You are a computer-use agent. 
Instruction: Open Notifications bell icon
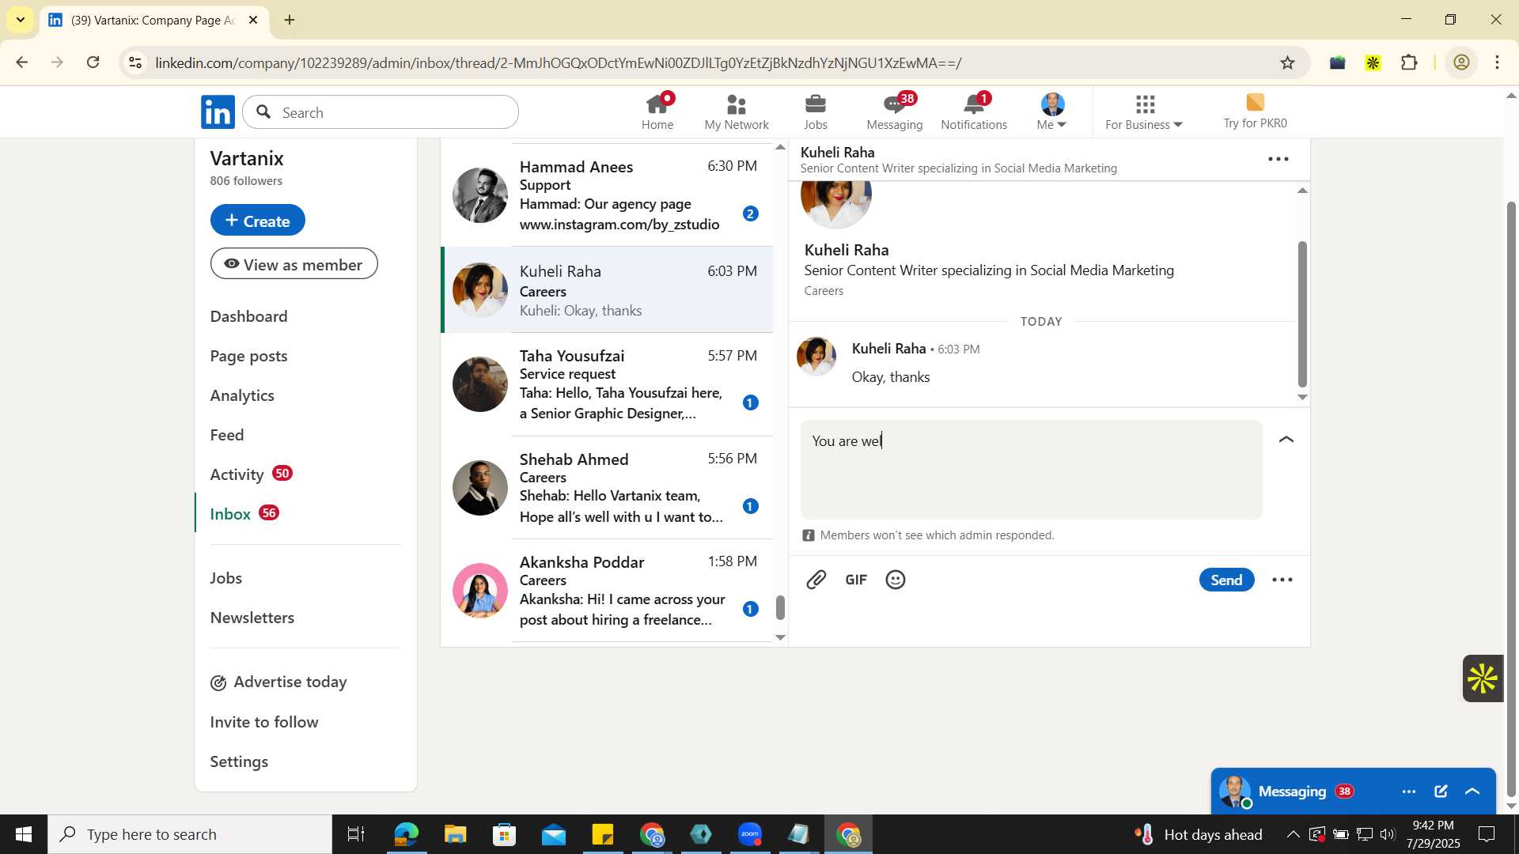[x=974, y=112]
